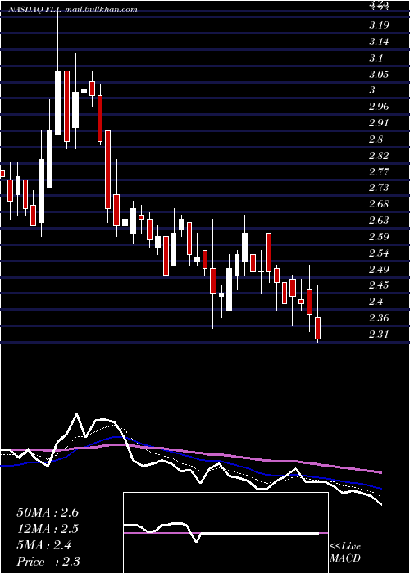Image resolution: width=410 pixels, height=574 pixels.
Task: Click inside the MACD inset chart box
Action: pos(225,533)
